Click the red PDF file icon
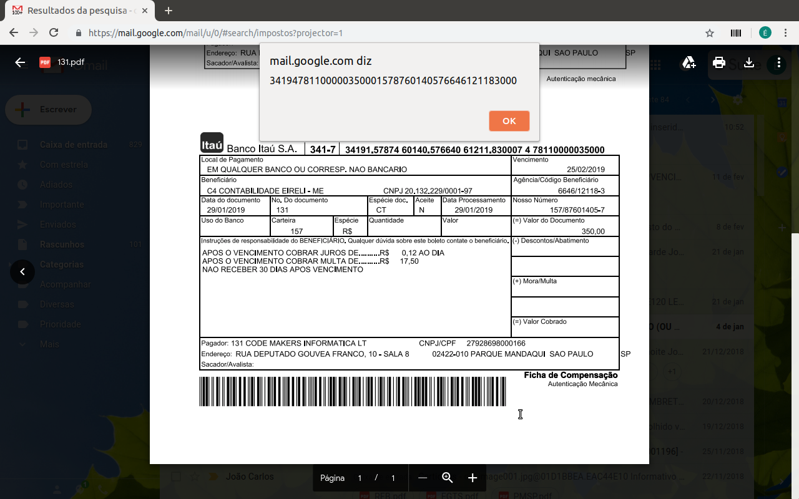 [45, 62]
